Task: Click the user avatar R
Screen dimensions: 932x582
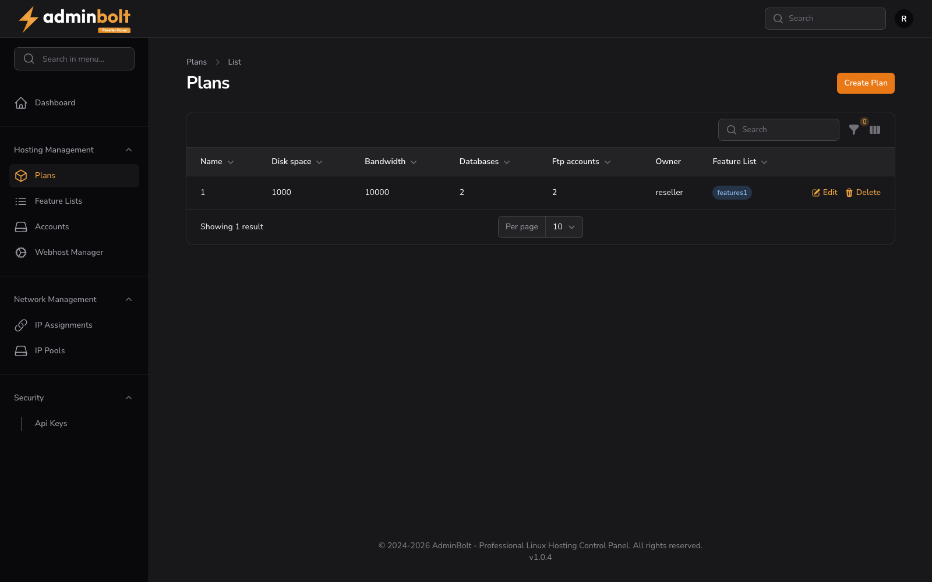Action: point(904,19)
